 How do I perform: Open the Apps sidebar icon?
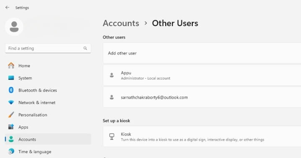(11, 127)
